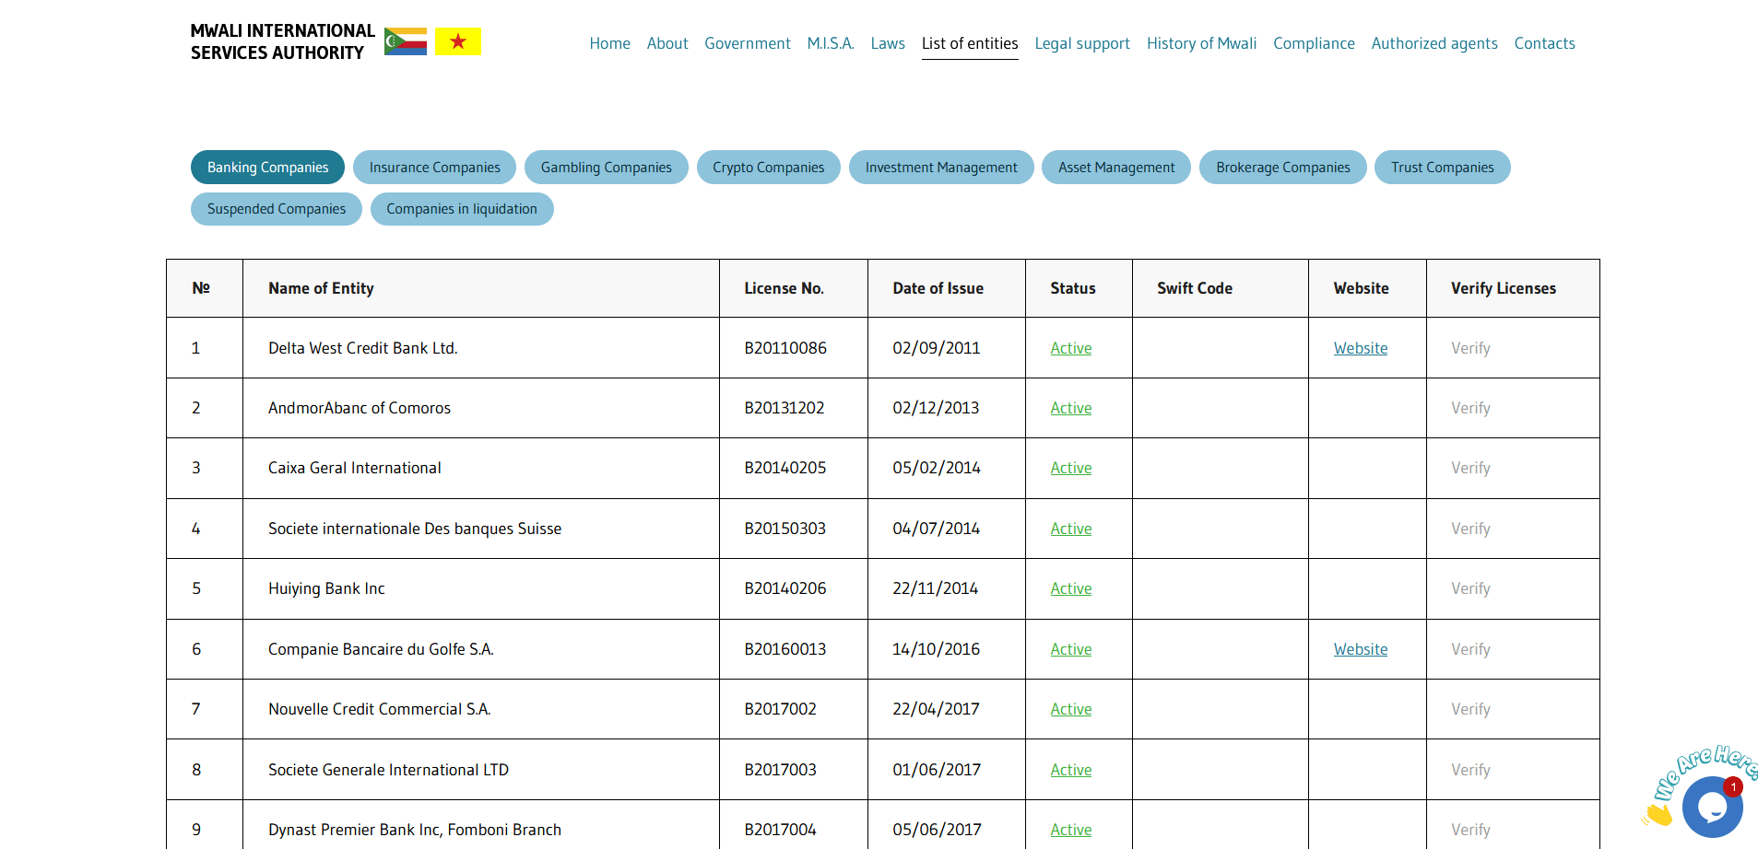Click Active status for AndmorAbanc of Comoros
1758x849 pixels.
point(1070,408)
